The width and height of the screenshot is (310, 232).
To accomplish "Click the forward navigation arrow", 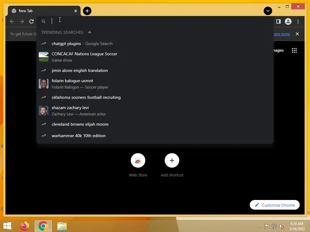I will pyautogui.click(x=22, y=21).
